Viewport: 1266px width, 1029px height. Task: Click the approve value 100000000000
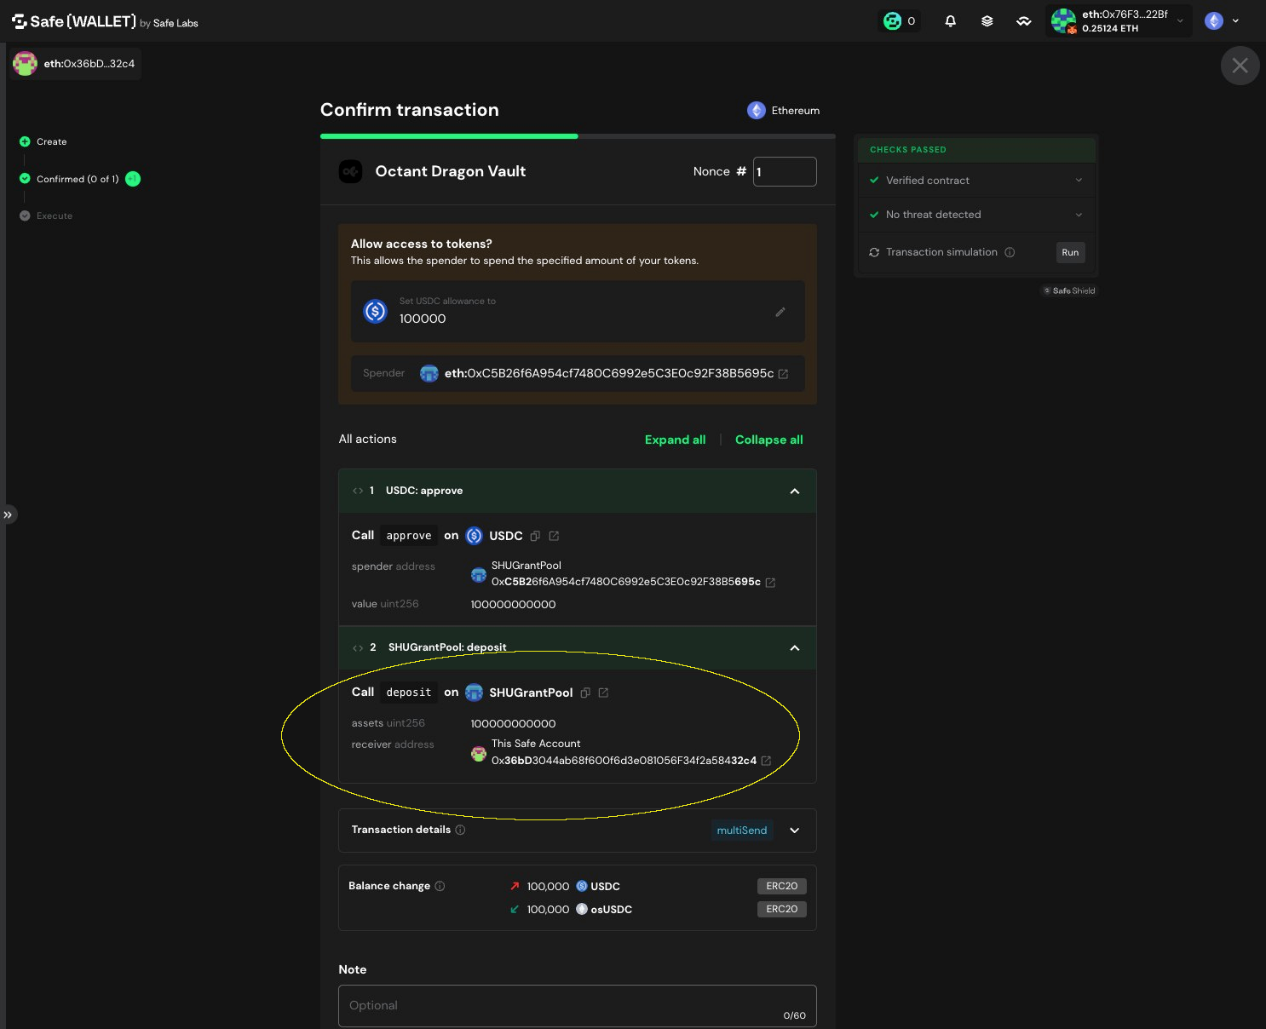tap(513, 604)
